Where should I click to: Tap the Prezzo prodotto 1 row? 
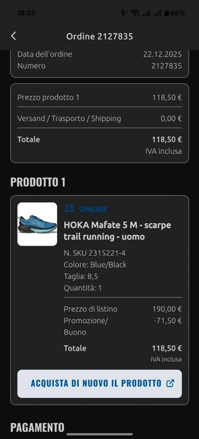[99, 98]
